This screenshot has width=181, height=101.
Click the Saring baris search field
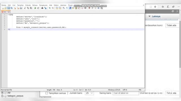point(126,93)
